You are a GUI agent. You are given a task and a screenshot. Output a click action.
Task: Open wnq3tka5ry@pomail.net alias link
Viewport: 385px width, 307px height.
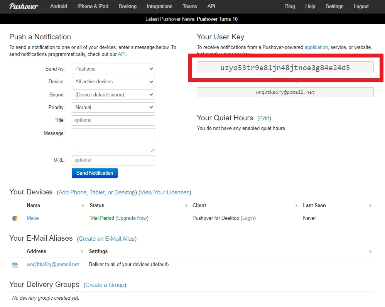click(x=53, y=265)
